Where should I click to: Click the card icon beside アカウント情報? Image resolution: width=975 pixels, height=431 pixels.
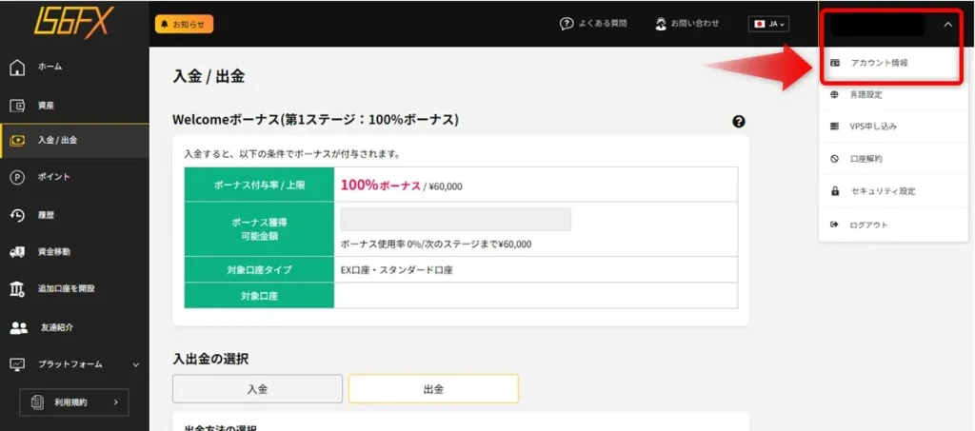pyautogui.click(x=835, y=63)
